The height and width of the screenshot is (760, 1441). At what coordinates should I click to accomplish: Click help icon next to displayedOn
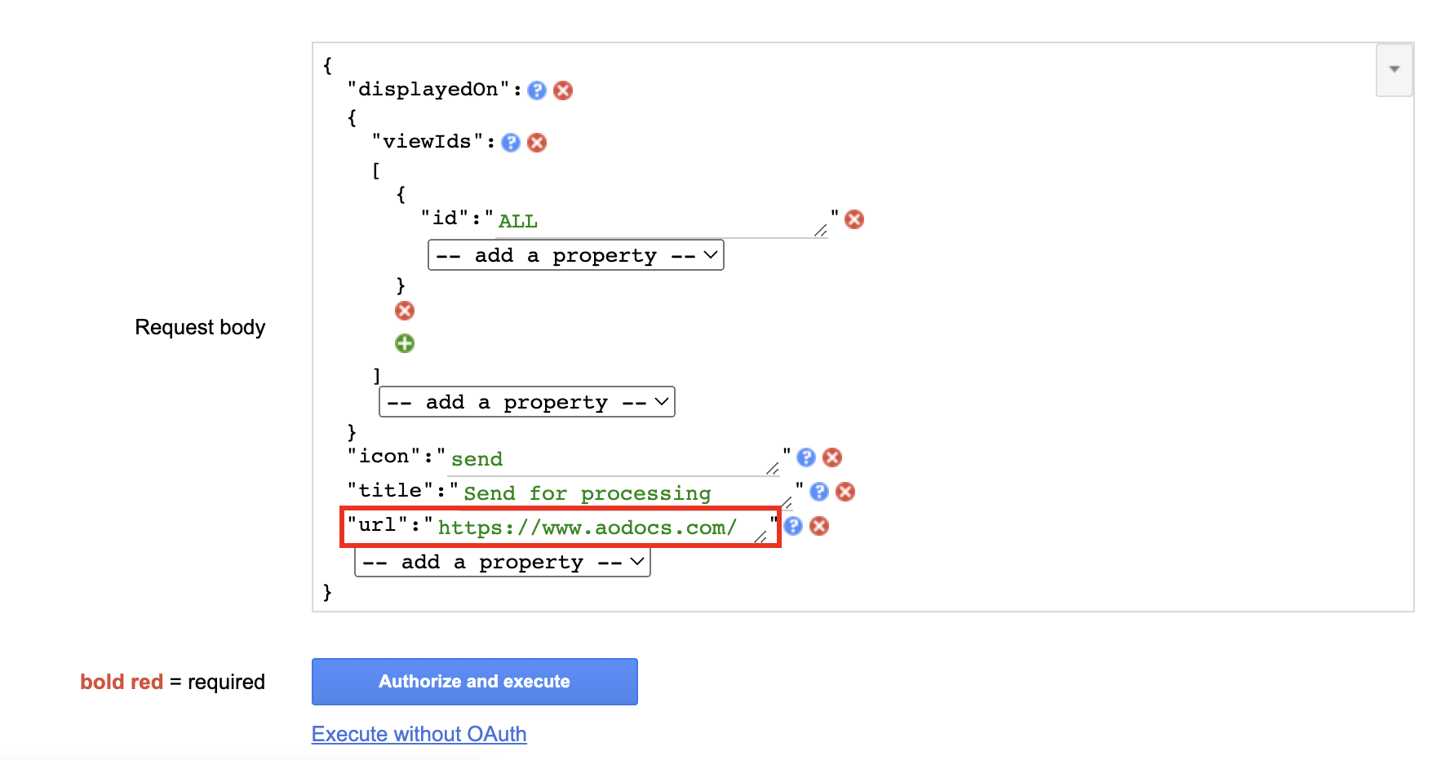pyautogui.click(x=536, y=91)
